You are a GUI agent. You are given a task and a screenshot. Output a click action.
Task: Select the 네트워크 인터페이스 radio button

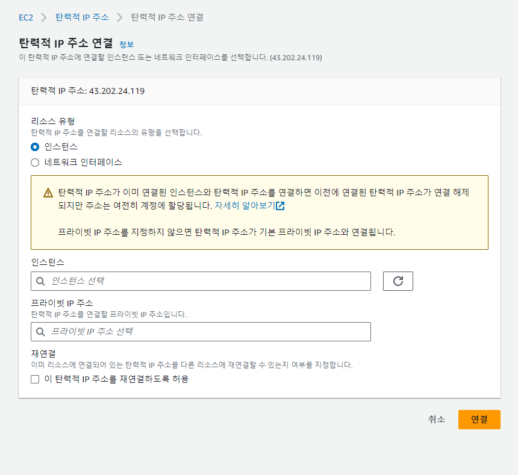click(x=35, y=163)
